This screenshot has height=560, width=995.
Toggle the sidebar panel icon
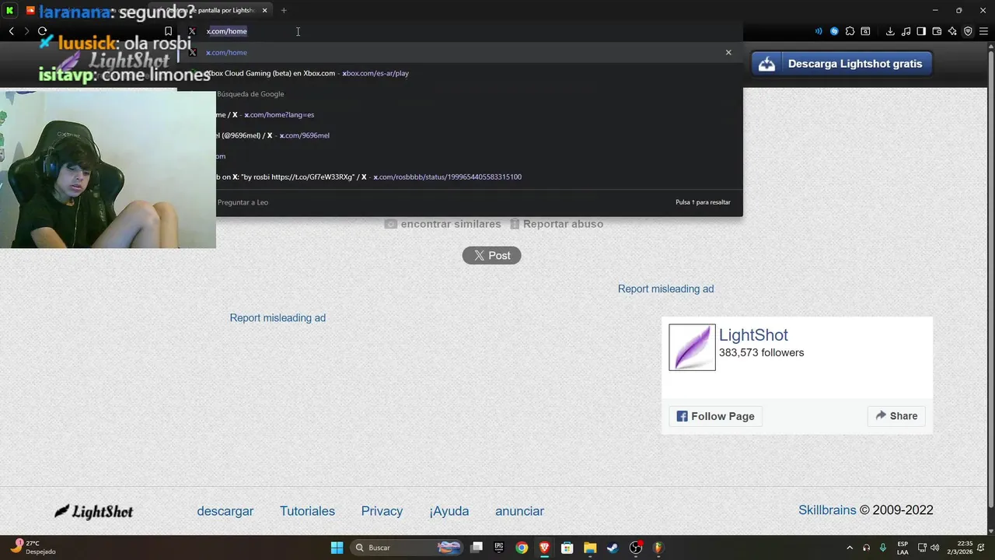pyautogui.click(x=921, y=31)
